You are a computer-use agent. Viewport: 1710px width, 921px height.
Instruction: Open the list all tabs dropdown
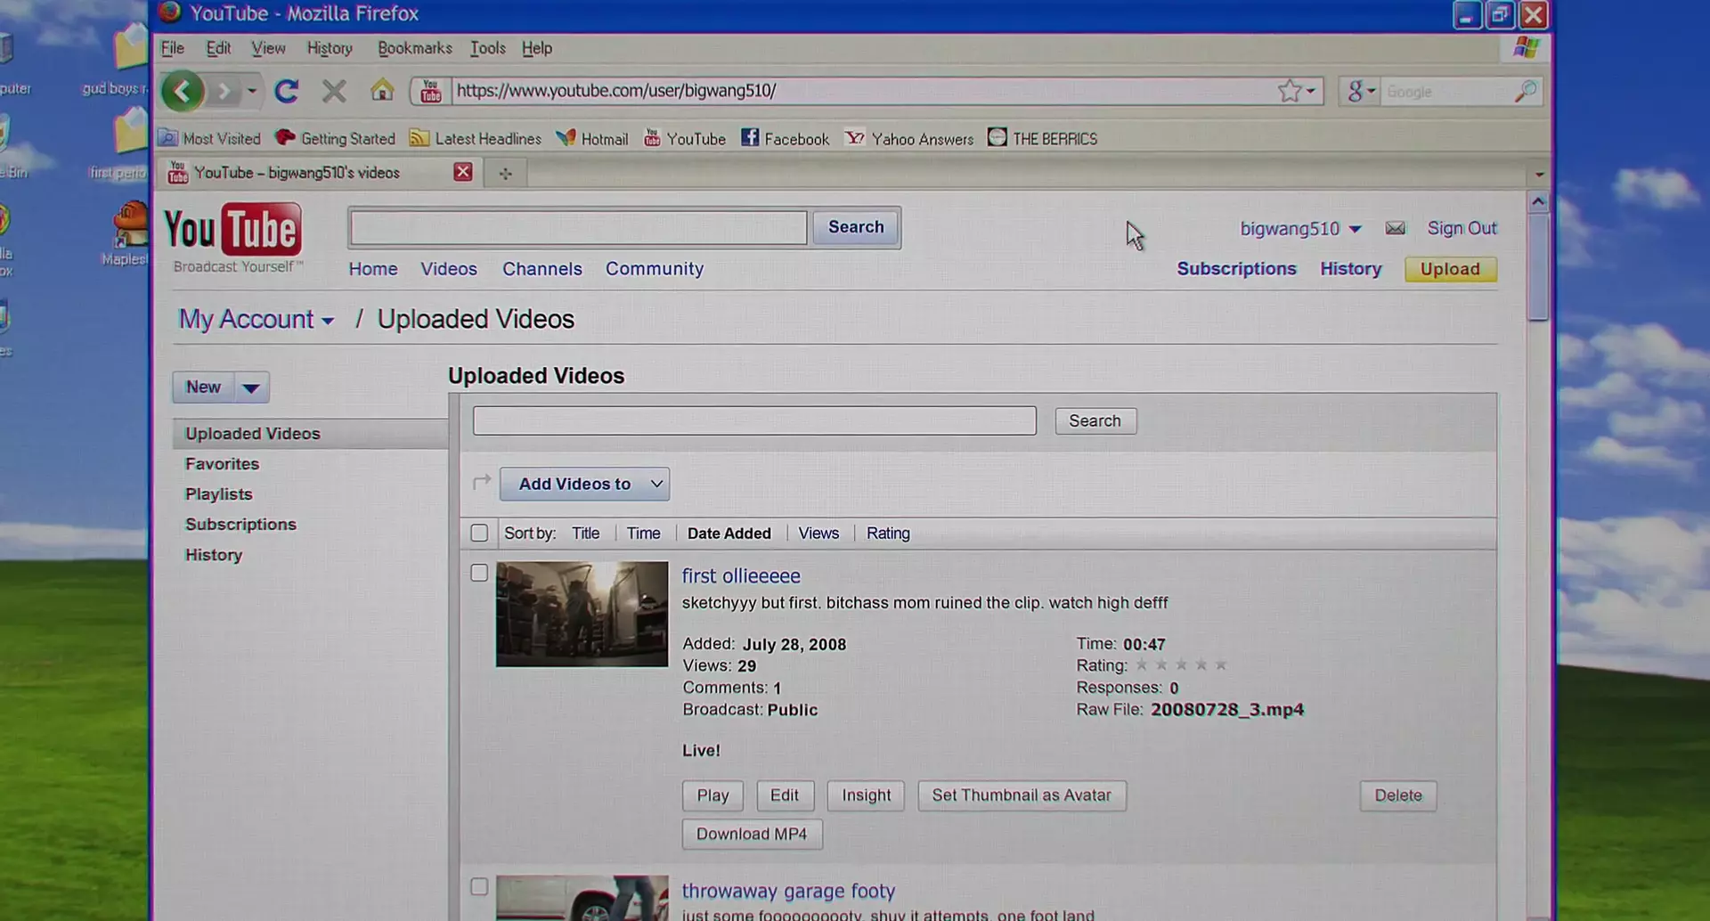click(x=1539, y=175)
